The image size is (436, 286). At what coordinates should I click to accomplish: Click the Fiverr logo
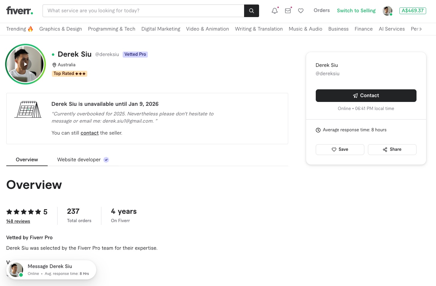tap(20, 10)
